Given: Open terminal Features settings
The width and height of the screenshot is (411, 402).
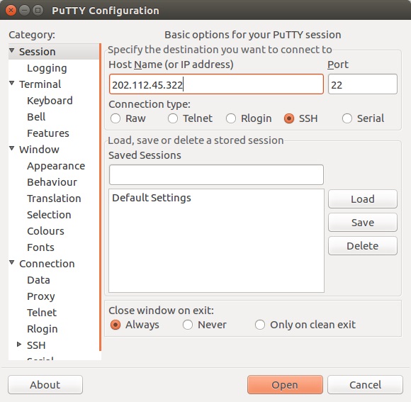Looking at the screenshot, I should (48, 133).
